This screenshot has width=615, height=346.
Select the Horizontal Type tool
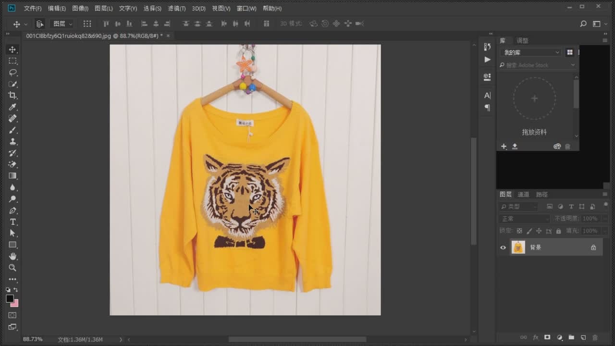12,222
